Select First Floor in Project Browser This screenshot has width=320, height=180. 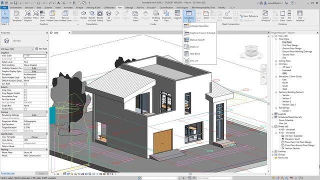click(287, 42)
